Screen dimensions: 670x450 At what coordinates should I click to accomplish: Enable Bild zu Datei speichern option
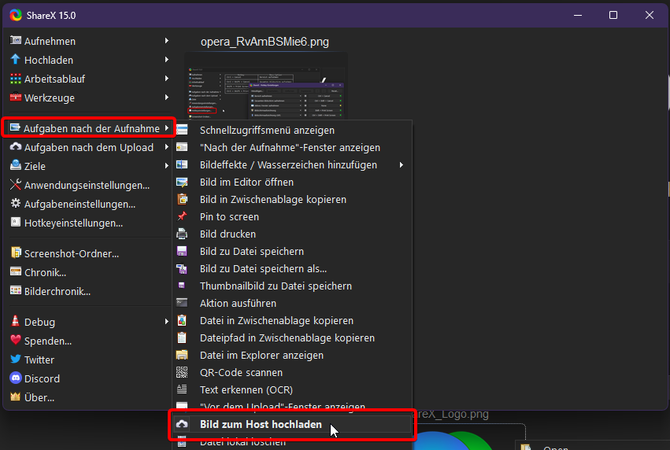pos(251,252)
